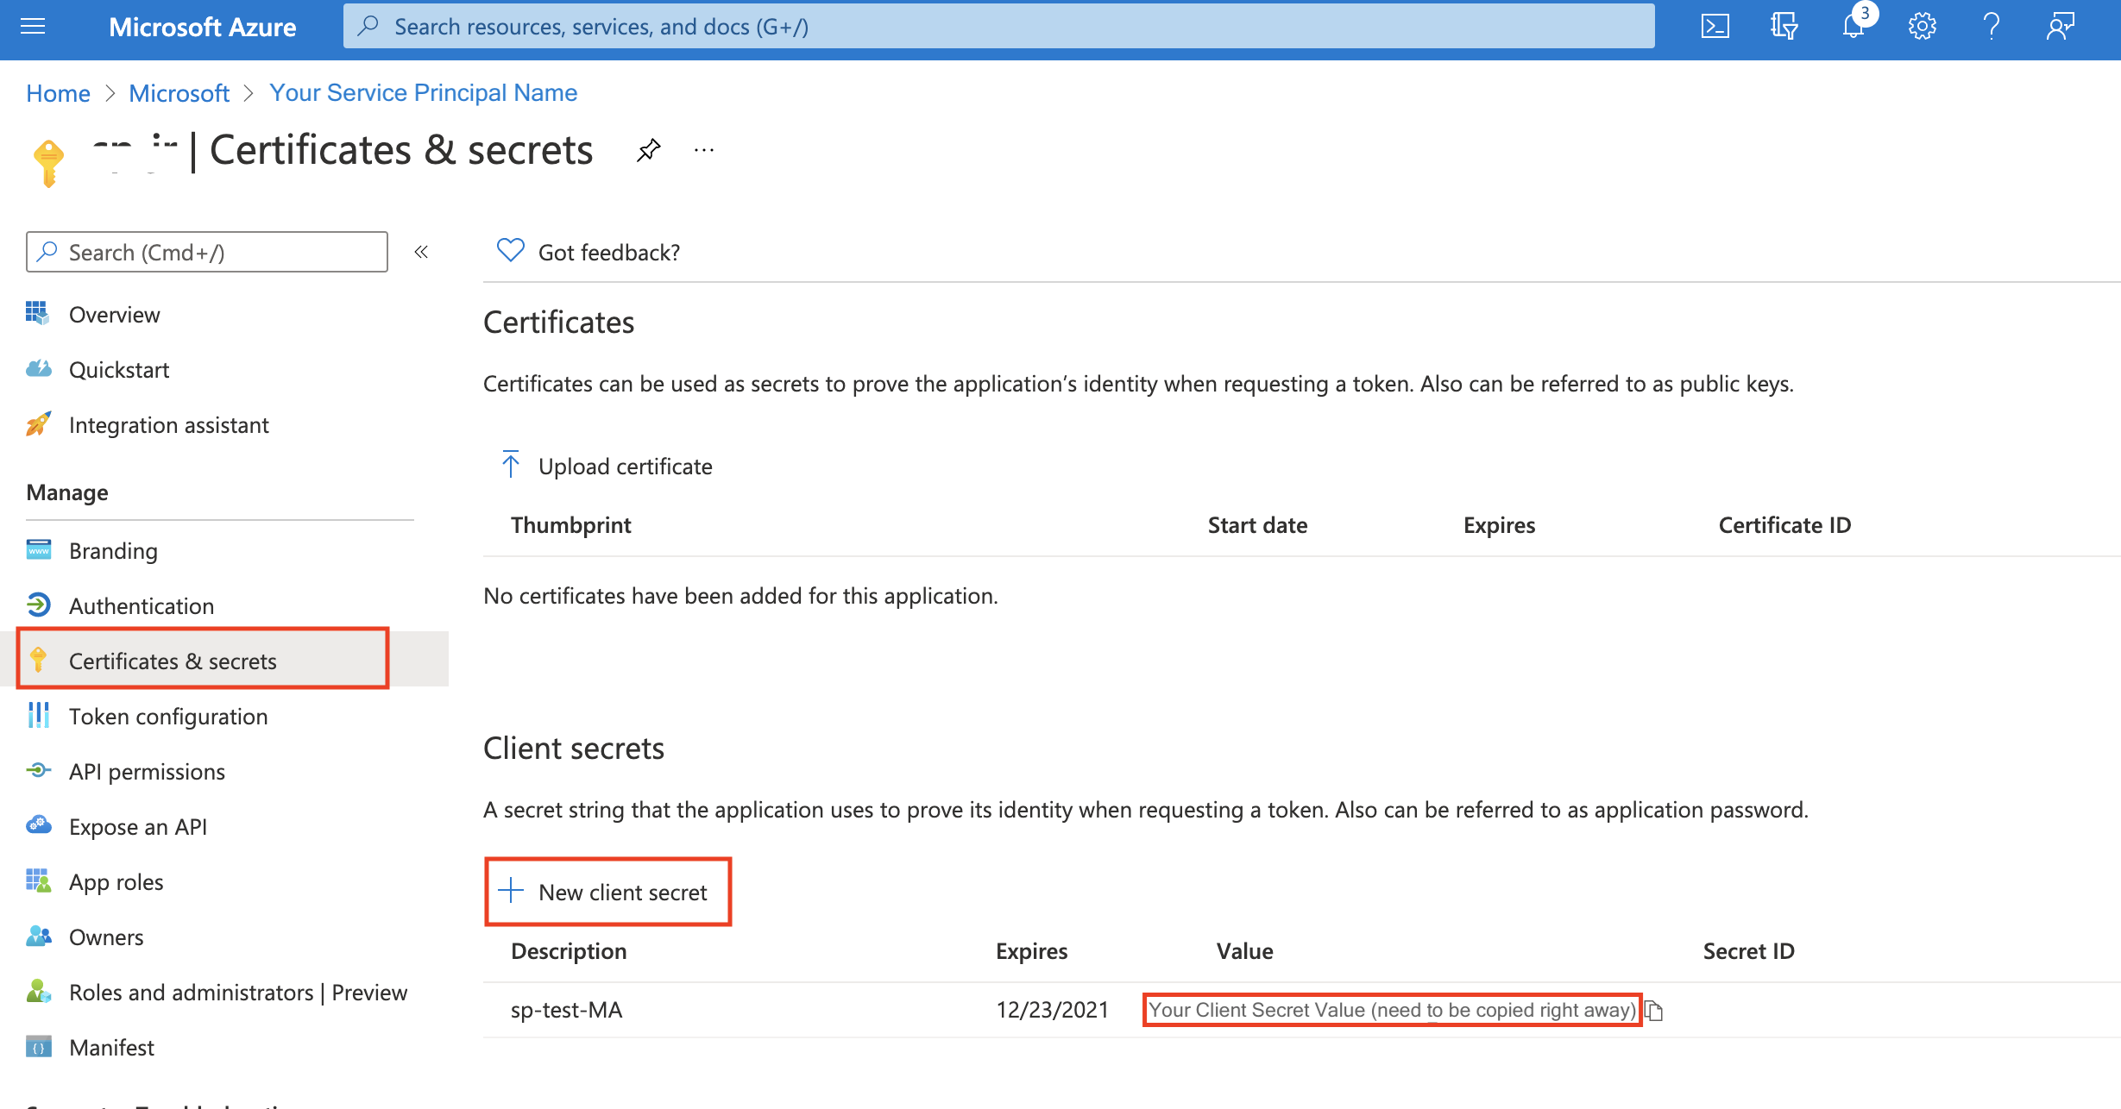Image resolution: width=2121 pixels, height=1109 pixels.
Task: Click the collapse navigation panel icon
Action: coord(421,253)
